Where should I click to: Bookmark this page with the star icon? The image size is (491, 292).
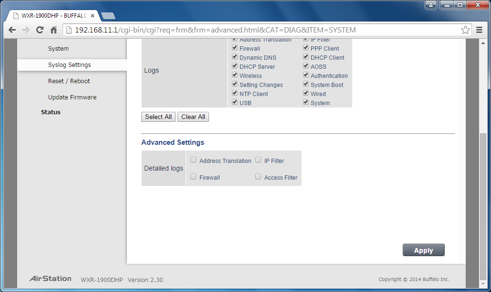465,30
